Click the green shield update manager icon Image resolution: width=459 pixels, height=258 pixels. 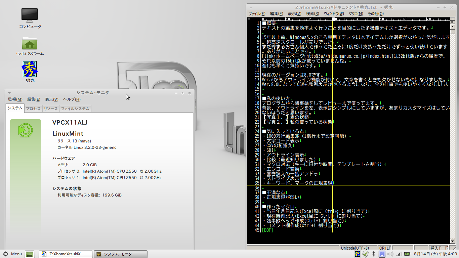[365, 254]
